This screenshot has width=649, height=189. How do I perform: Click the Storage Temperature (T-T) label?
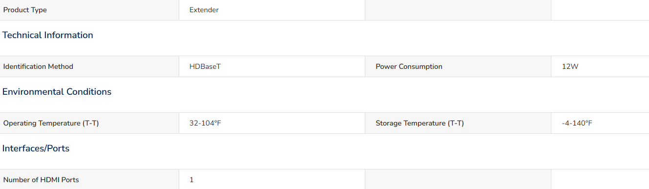419,123
